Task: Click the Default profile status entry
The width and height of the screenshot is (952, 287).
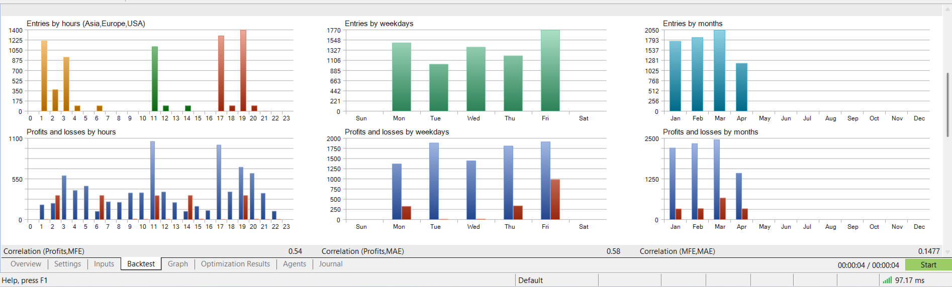Action: click(x=531, y=280)
